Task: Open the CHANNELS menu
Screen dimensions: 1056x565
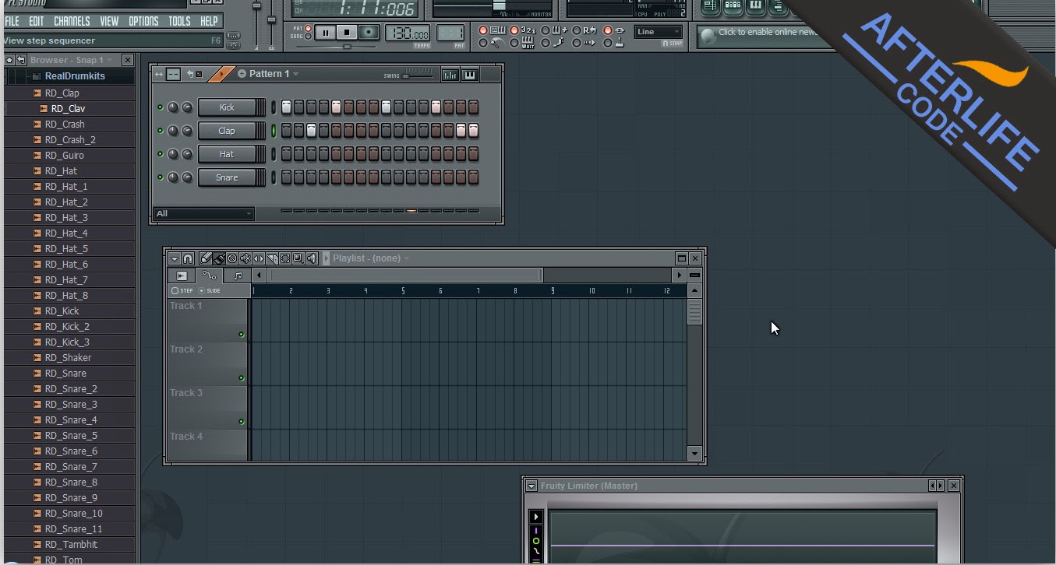Action: pos(72,21)
